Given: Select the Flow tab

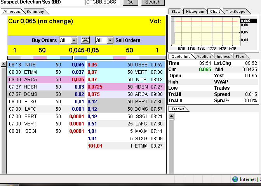Looking at the screenshot, I should pyautogui.click(x=240, y=57).
